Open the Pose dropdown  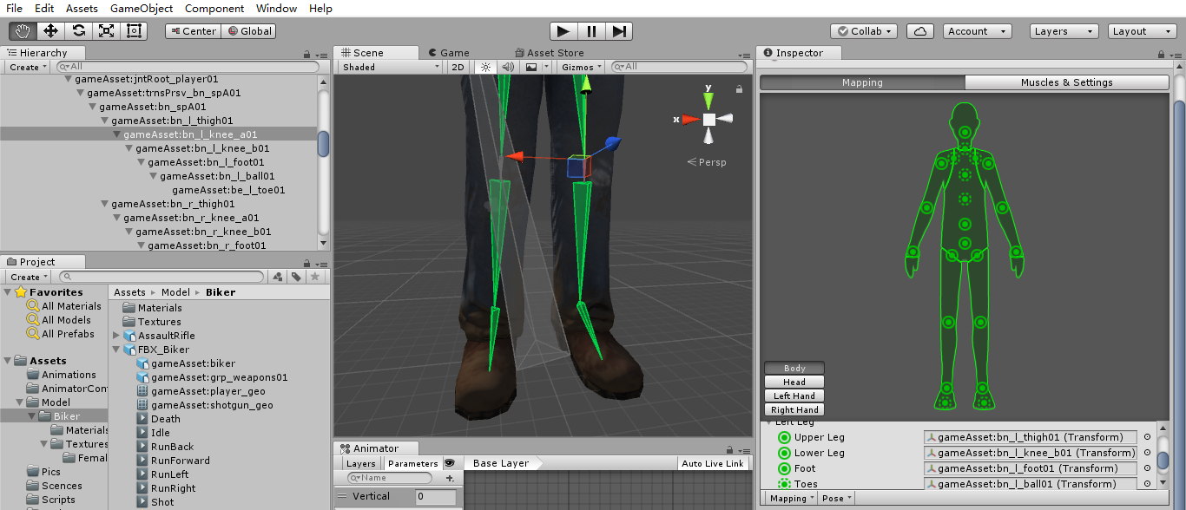pyautogui.click(x=836, y=498)
